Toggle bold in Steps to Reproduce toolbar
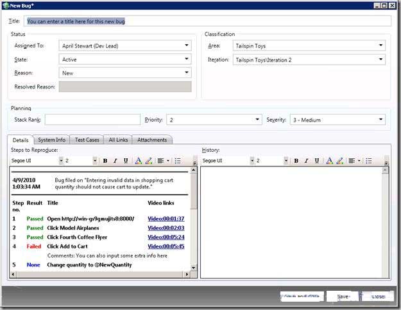Viewport: 401px width, 310px height. [x=105, y=161]
